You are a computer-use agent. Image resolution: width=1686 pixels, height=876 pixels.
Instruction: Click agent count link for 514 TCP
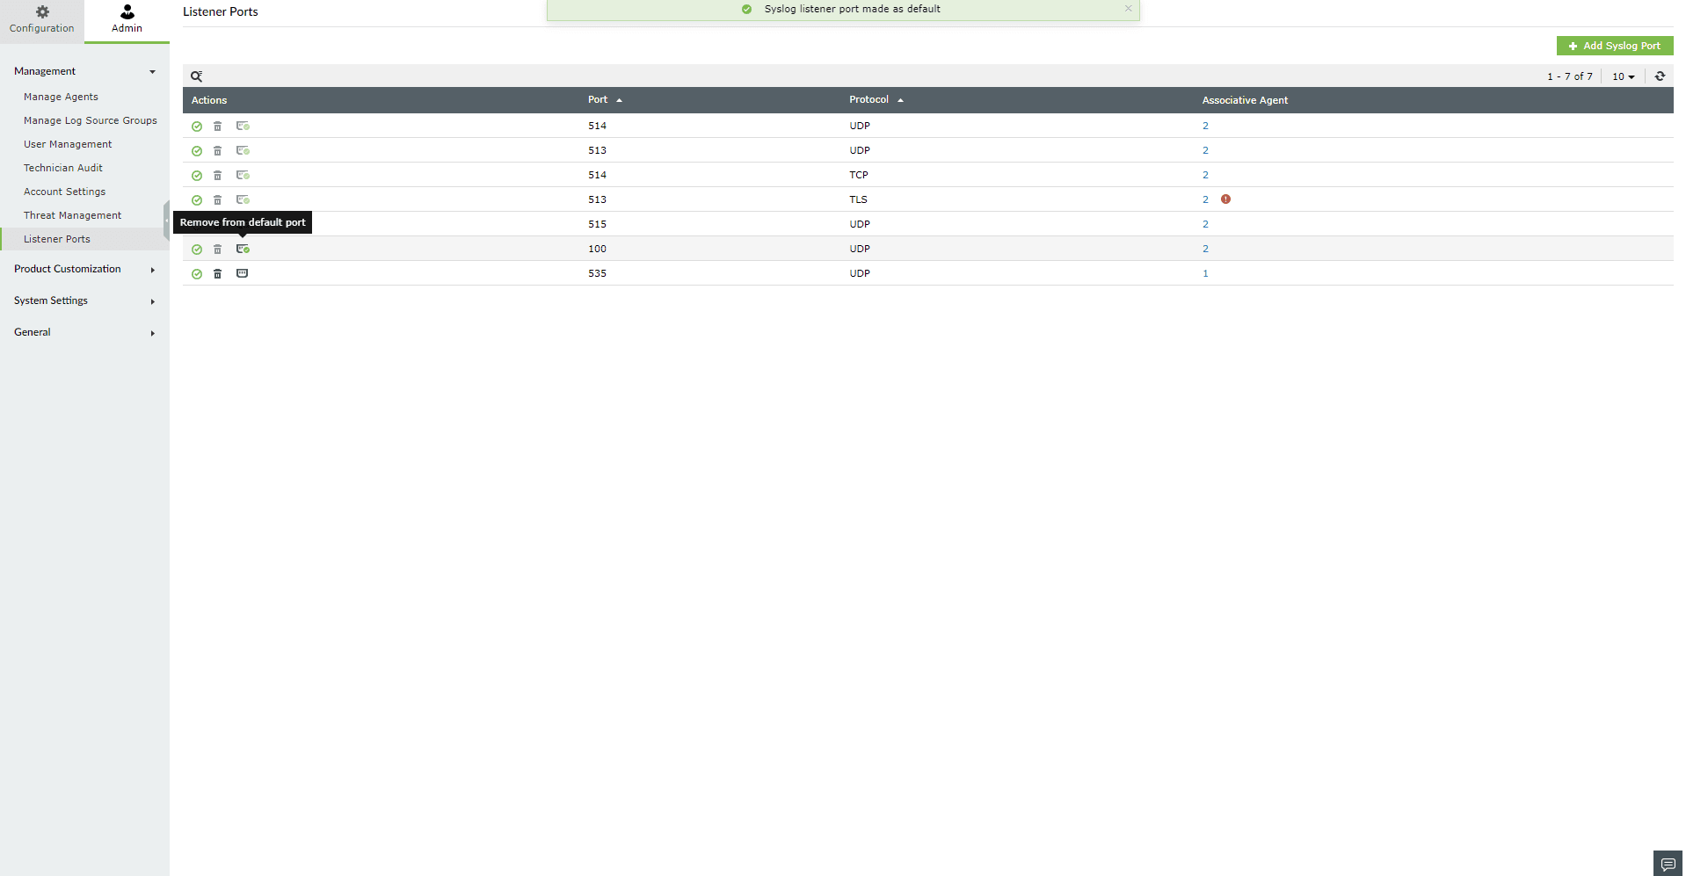click(x=1205, y=175)
